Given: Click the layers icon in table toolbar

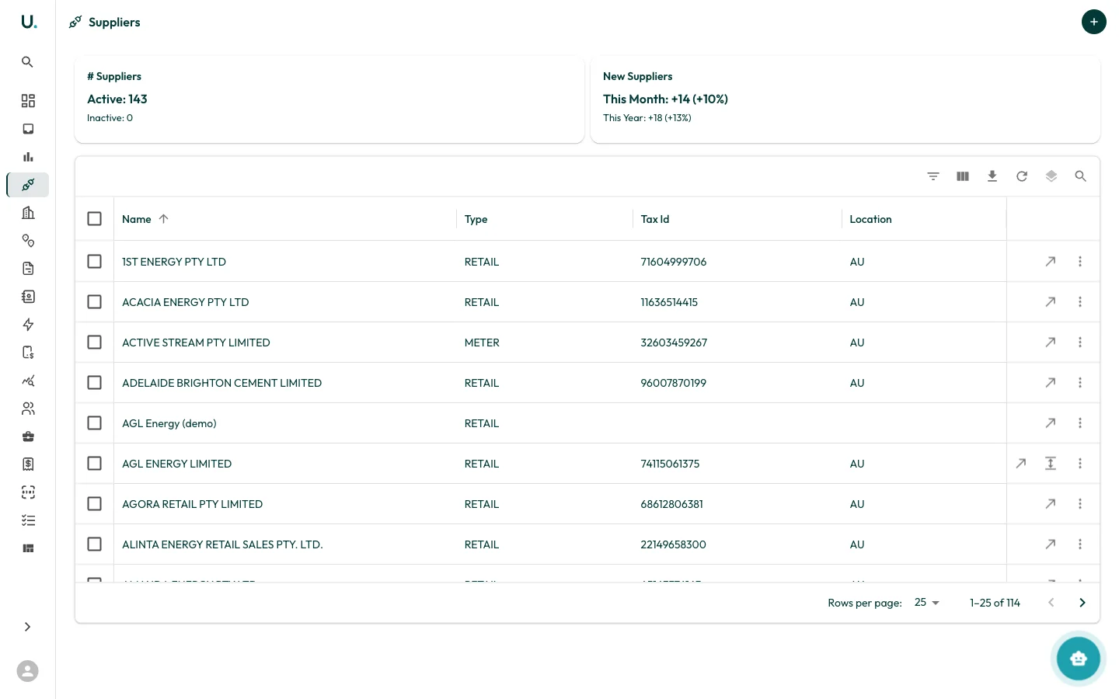Looking at the screenshot, I should (x=1051, y=176).
